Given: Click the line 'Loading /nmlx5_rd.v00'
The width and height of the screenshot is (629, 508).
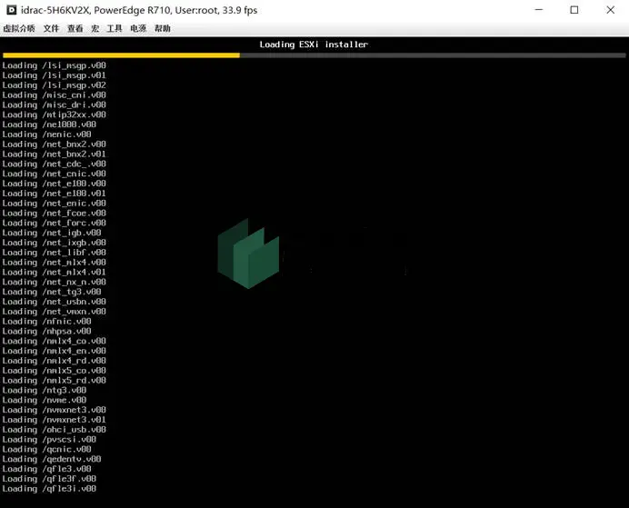Looking at the screenshot, I should 55,381.
